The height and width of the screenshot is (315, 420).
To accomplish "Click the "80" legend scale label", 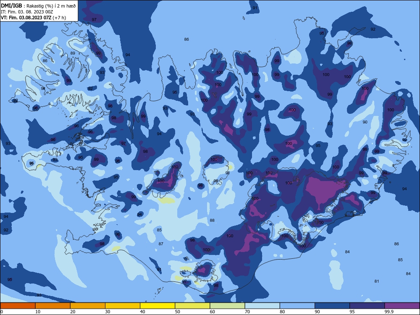I will (x=282, y=312).
